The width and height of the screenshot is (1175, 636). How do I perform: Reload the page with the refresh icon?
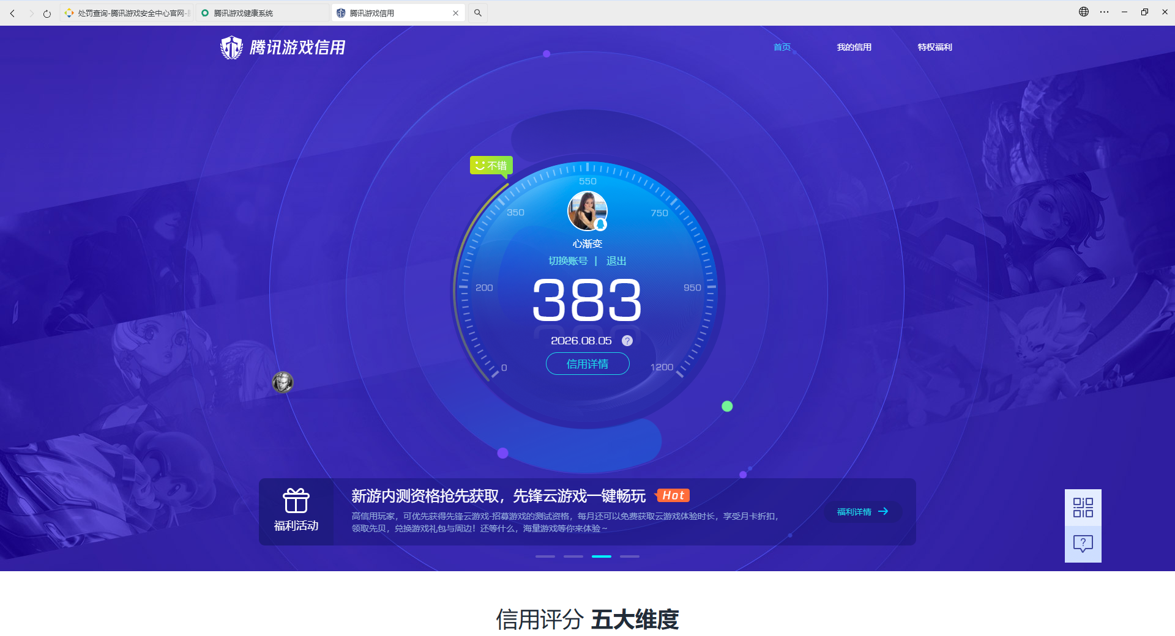47,13
